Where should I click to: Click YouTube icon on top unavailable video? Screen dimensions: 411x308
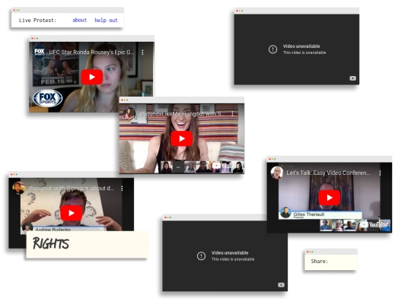[x=353, y=78]
